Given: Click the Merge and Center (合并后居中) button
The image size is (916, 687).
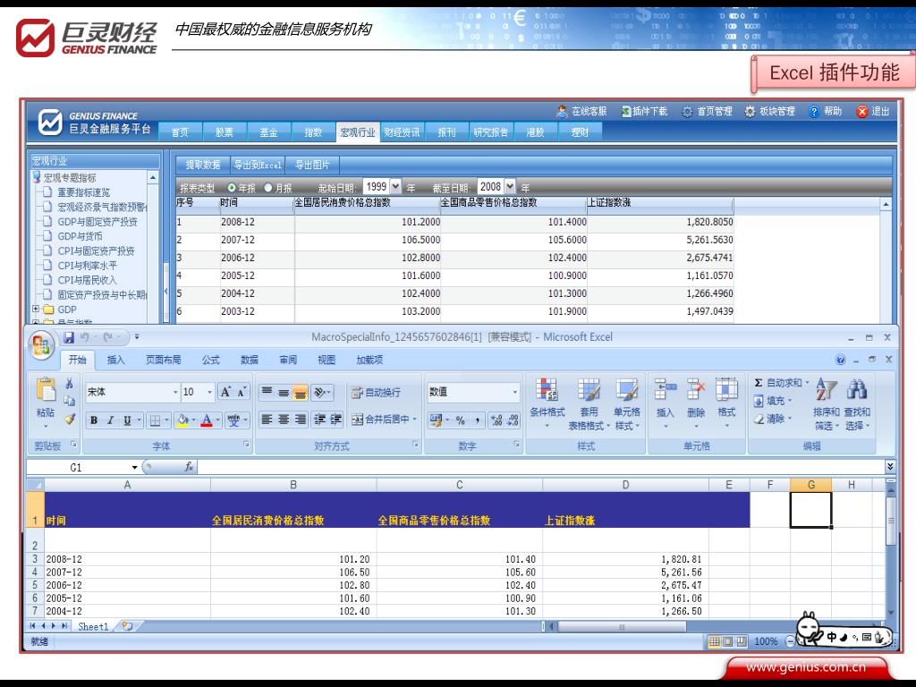Looking at the screenshot, I should click(384, 420).
